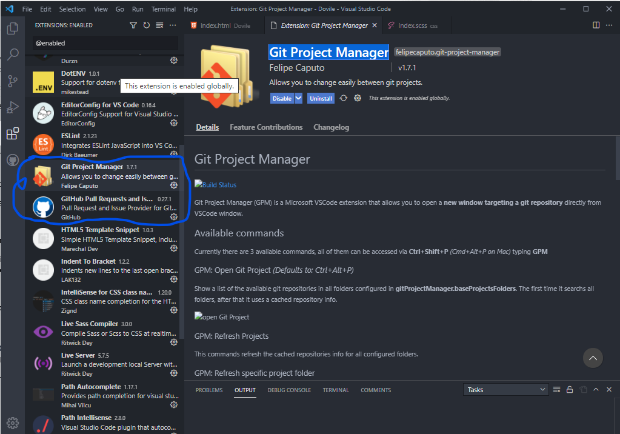This screenshot has height=434, width=620.
Task: Click the open Git Project broken image
Action: coord(222,316)
